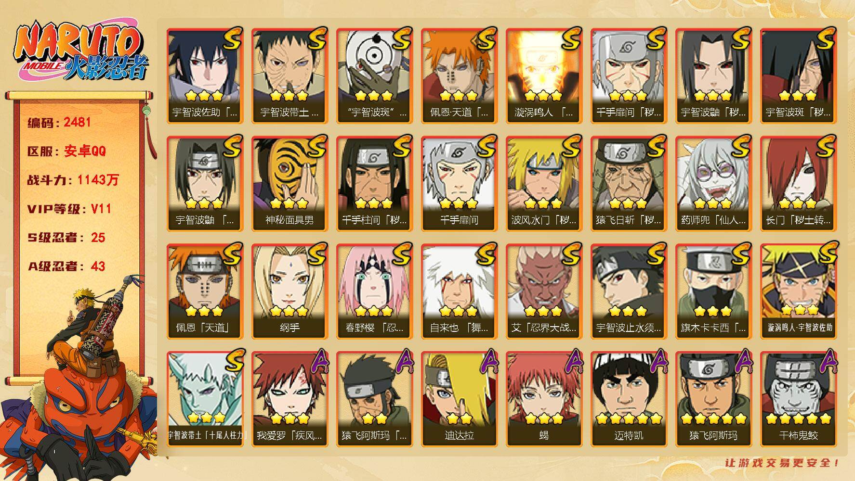The image size is (855, 481).
Task: Select the 千手扉间 card in second row
Action: click(x=459, y=184)
